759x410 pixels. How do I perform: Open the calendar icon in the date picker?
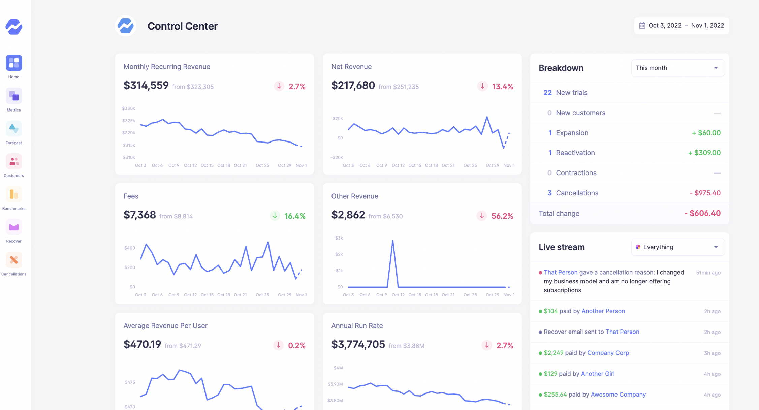coord(642,25)
